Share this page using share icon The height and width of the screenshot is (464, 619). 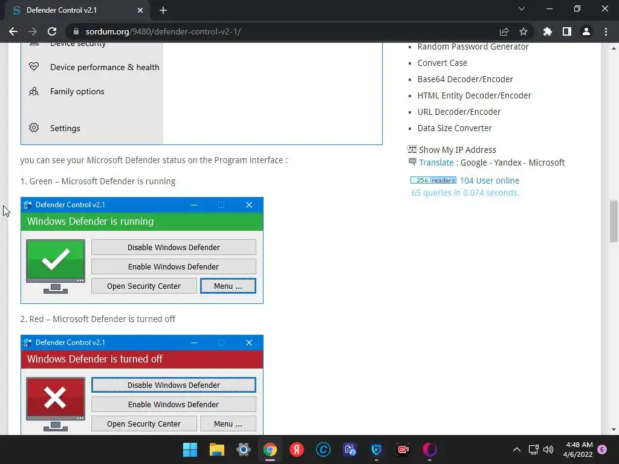pos(504,31)
